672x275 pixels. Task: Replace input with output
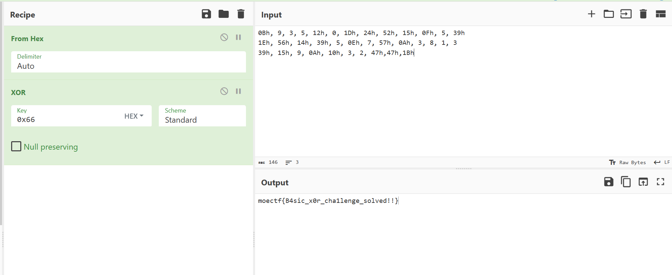click(643, 182)
